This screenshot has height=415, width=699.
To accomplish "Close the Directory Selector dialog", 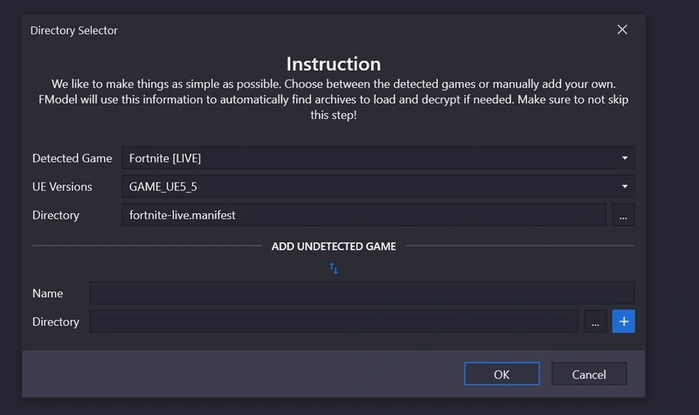I will pyautogui.click(x=622, y=30).
